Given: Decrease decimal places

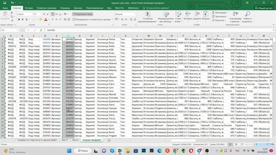Looking at the screenshot, I should point(135,19).
